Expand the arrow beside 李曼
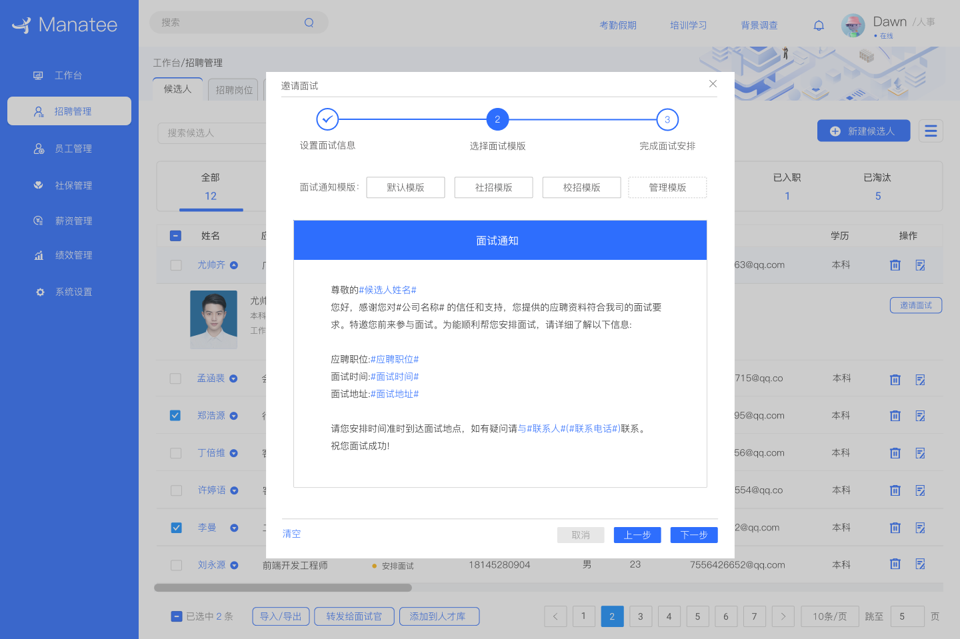Image resolution: width=960 pixels, height=639 pixels. 235,527
